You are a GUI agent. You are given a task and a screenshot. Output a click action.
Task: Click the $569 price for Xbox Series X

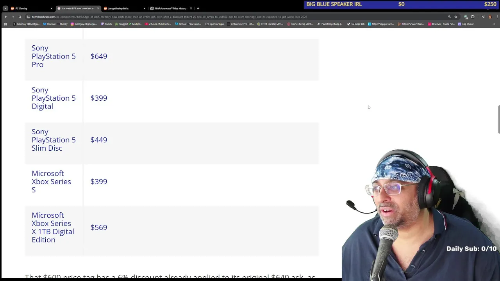[x=99, y=228]
